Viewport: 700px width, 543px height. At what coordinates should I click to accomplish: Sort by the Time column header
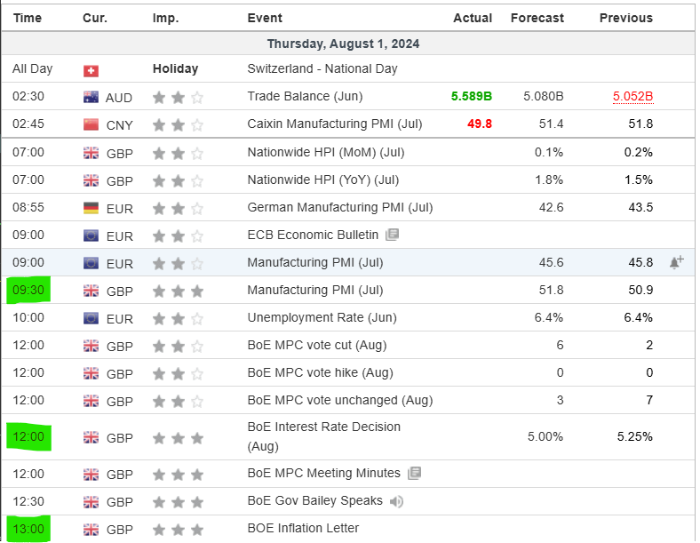coord(27,18)
